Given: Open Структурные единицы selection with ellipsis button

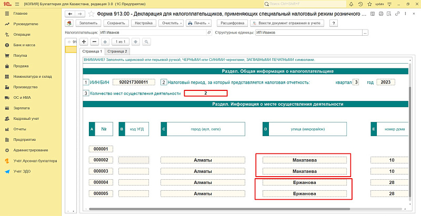Looking at the screenshot, I should point(365,33).
